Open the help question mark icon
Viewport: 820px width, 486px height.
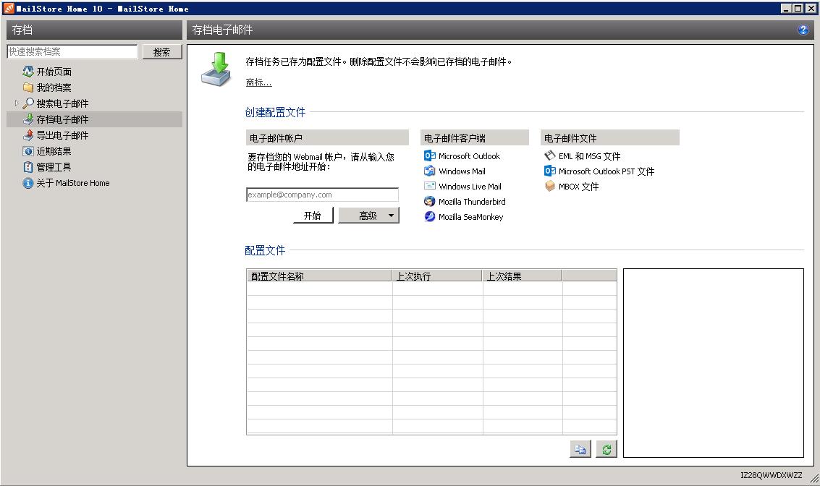[803, 30]
